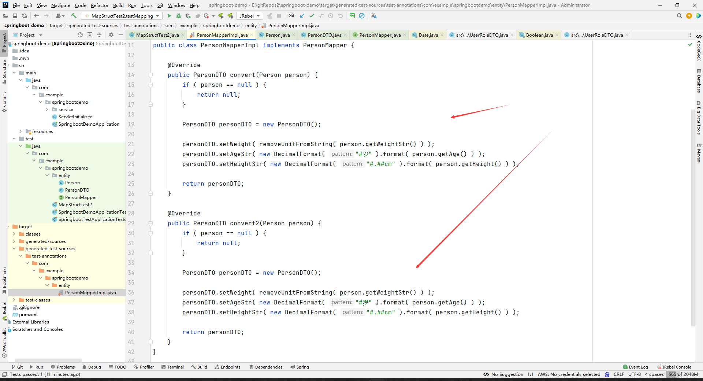The image size is (703, 381).
Task: Open the Refactor menu
Action: click(100, 5)
